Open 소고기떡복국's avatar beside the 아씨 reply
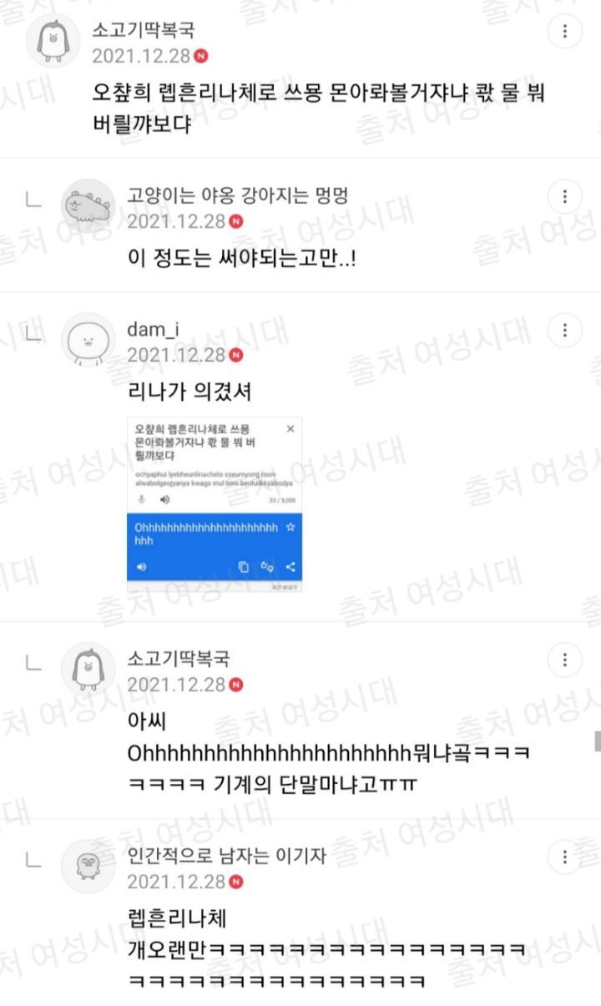 (88, 670)
